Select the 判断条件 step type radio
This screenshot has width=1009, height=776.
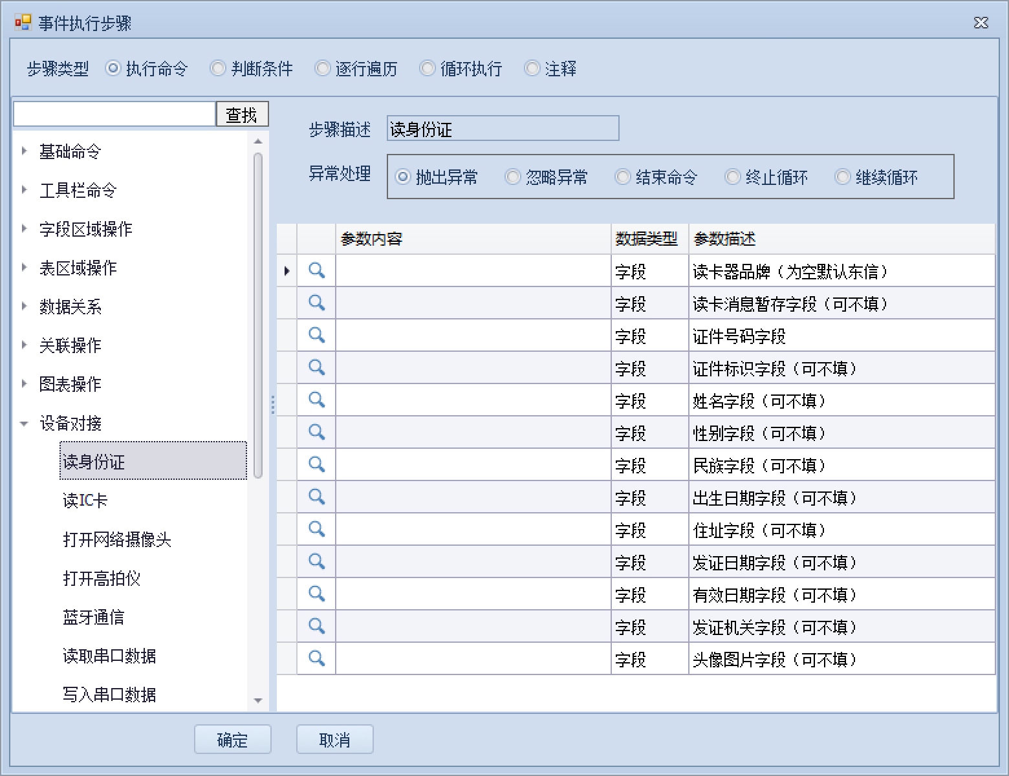218,69
